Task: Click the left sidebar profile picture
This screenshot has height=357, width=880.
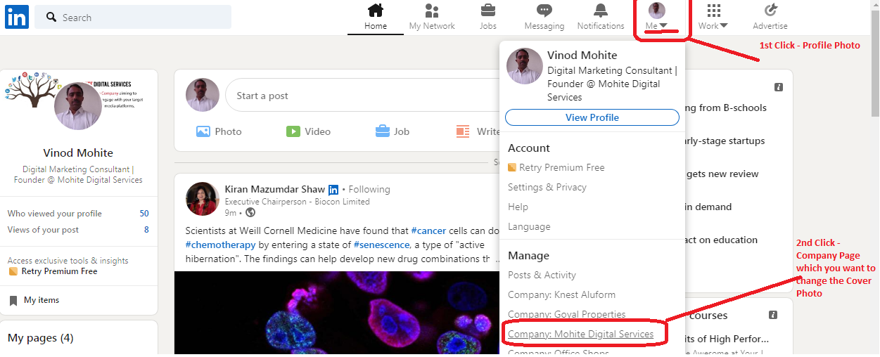Action: 78,106
